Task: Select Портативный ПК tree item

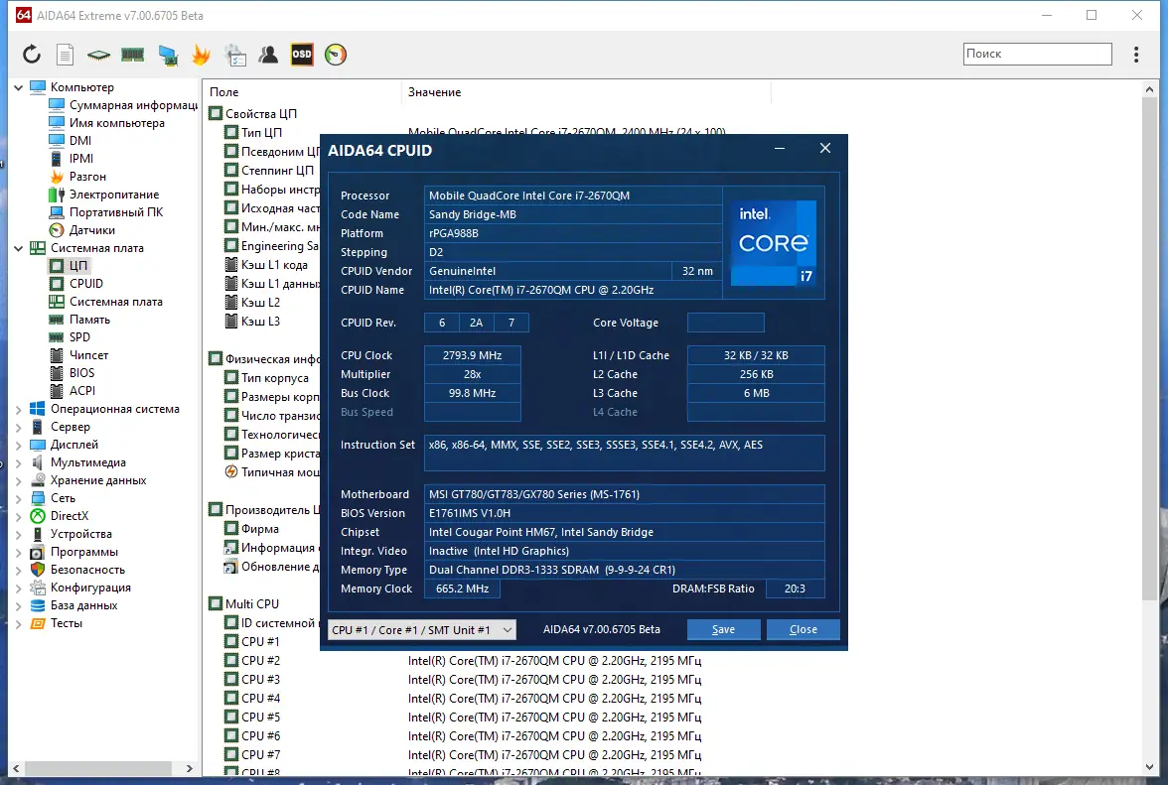Action: tap(105, 212)
